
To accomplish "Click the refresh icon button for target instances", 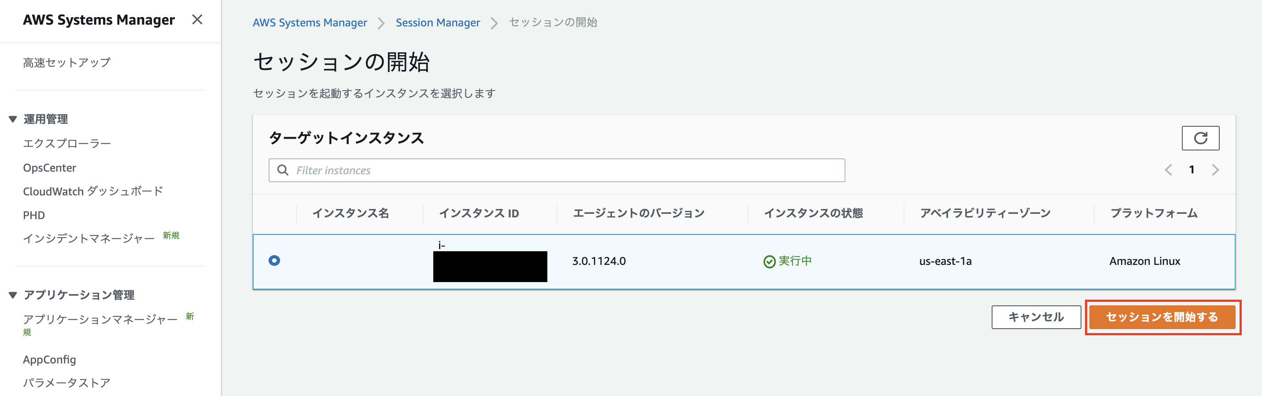I will tap(1200, 138).
